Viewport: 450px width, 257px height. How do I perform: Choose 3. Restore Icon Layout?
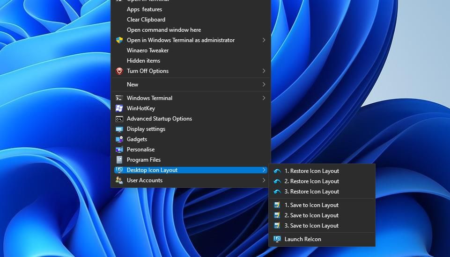(x=311, y=192)
